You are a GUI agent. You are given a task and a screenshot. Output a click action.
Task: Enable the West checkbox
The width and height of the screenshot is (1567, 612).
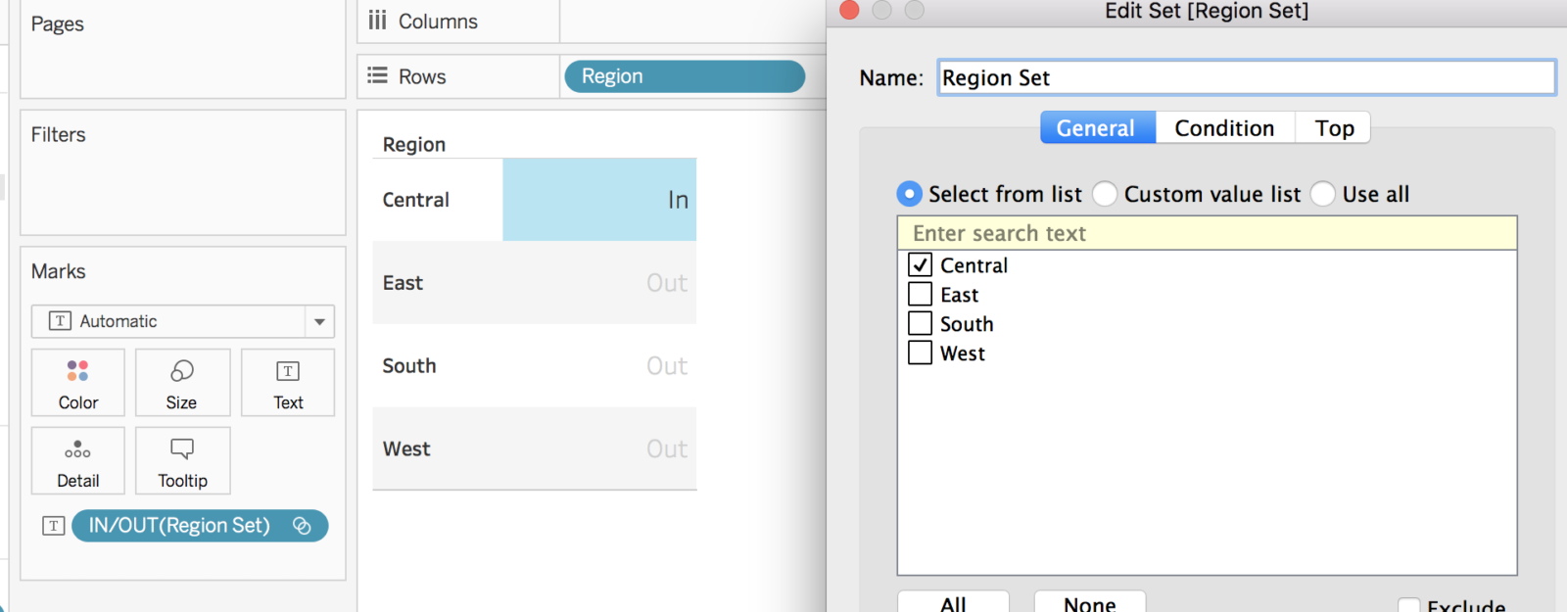click(920, 353)
